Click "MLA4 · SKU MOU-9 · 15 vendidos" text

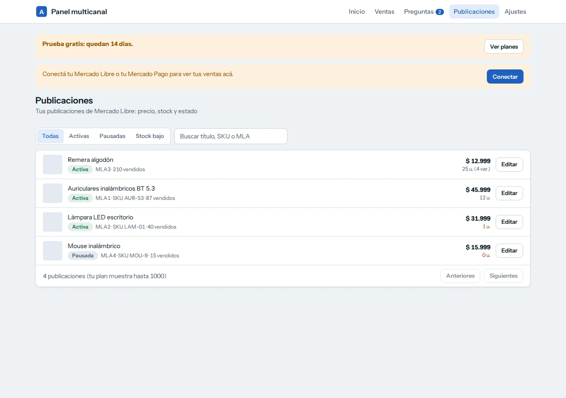tap(140, 256)
